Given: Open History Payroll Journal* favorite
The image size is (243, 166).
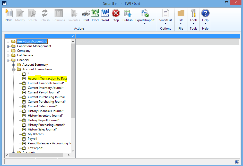Looking at the screenshot, I should click(x=44, y=120).
